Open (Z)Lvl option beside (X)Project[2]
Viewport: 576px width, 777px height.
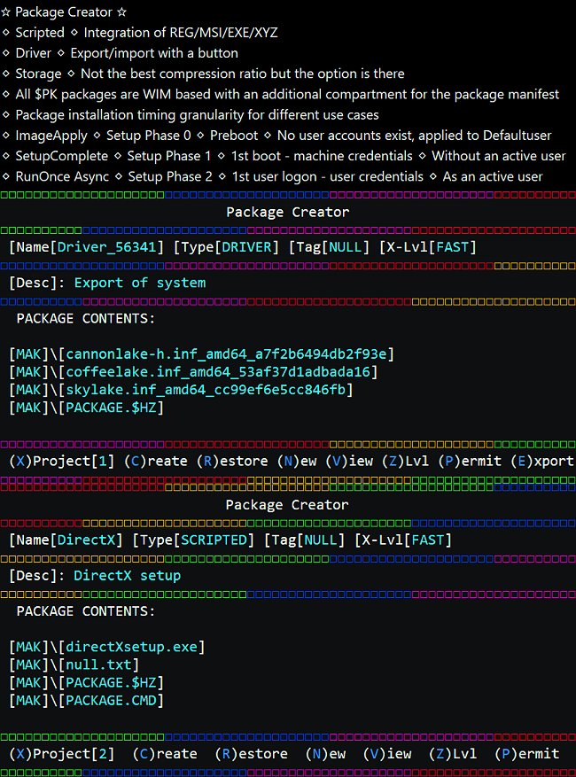pyautogui.click(x=452, y=753)
